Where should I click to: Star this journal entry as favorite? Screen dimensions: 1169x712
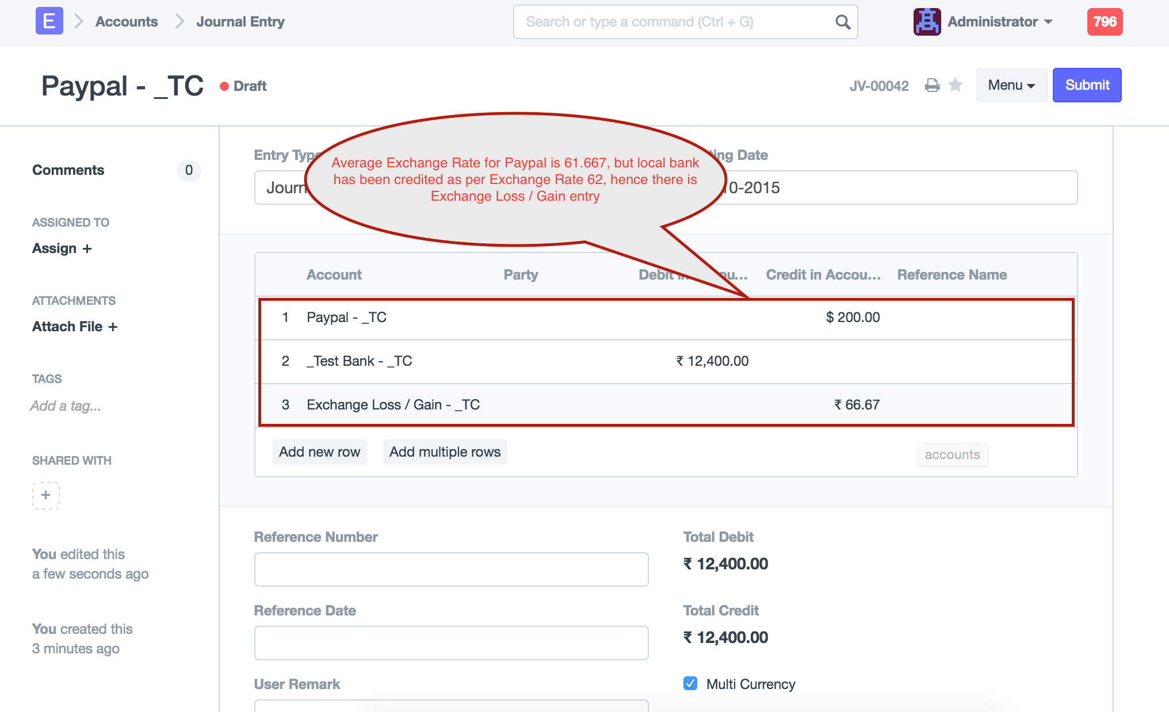pos(956,85)
